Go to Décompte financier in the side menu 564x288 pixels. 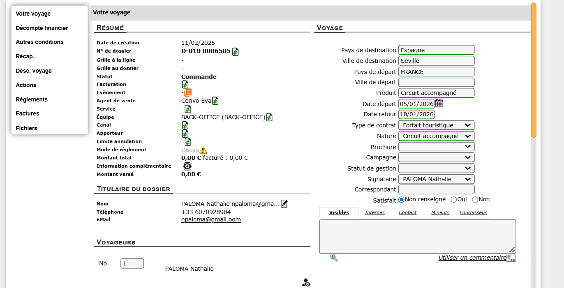(42, 28)
